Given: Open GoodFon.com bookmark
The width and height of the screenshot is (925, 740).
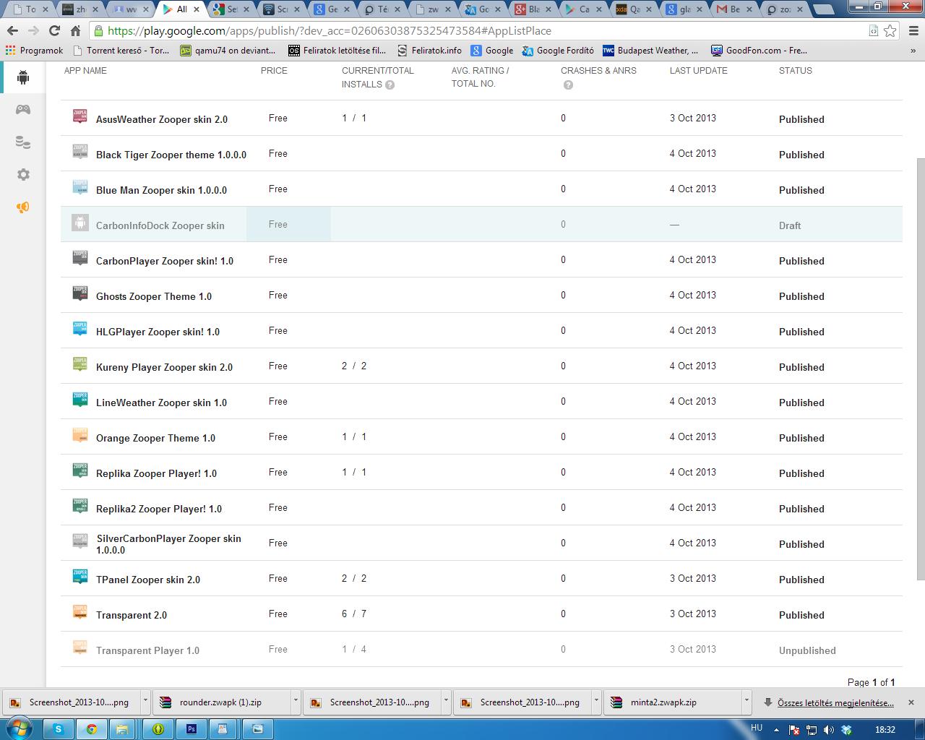Looking at the screenshot, I should coord(759,51).
